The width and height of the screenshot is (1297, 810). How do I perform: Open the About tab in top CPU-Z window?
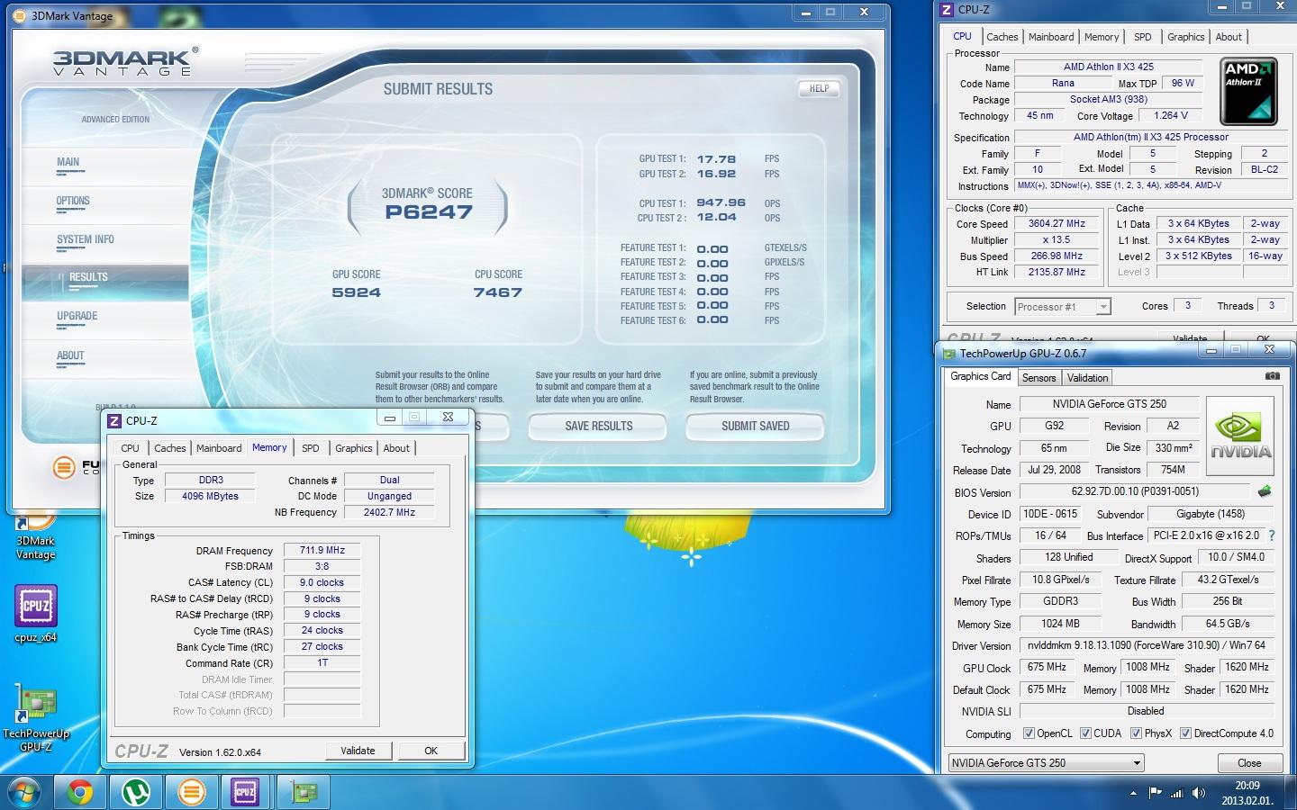point(1229,37)
